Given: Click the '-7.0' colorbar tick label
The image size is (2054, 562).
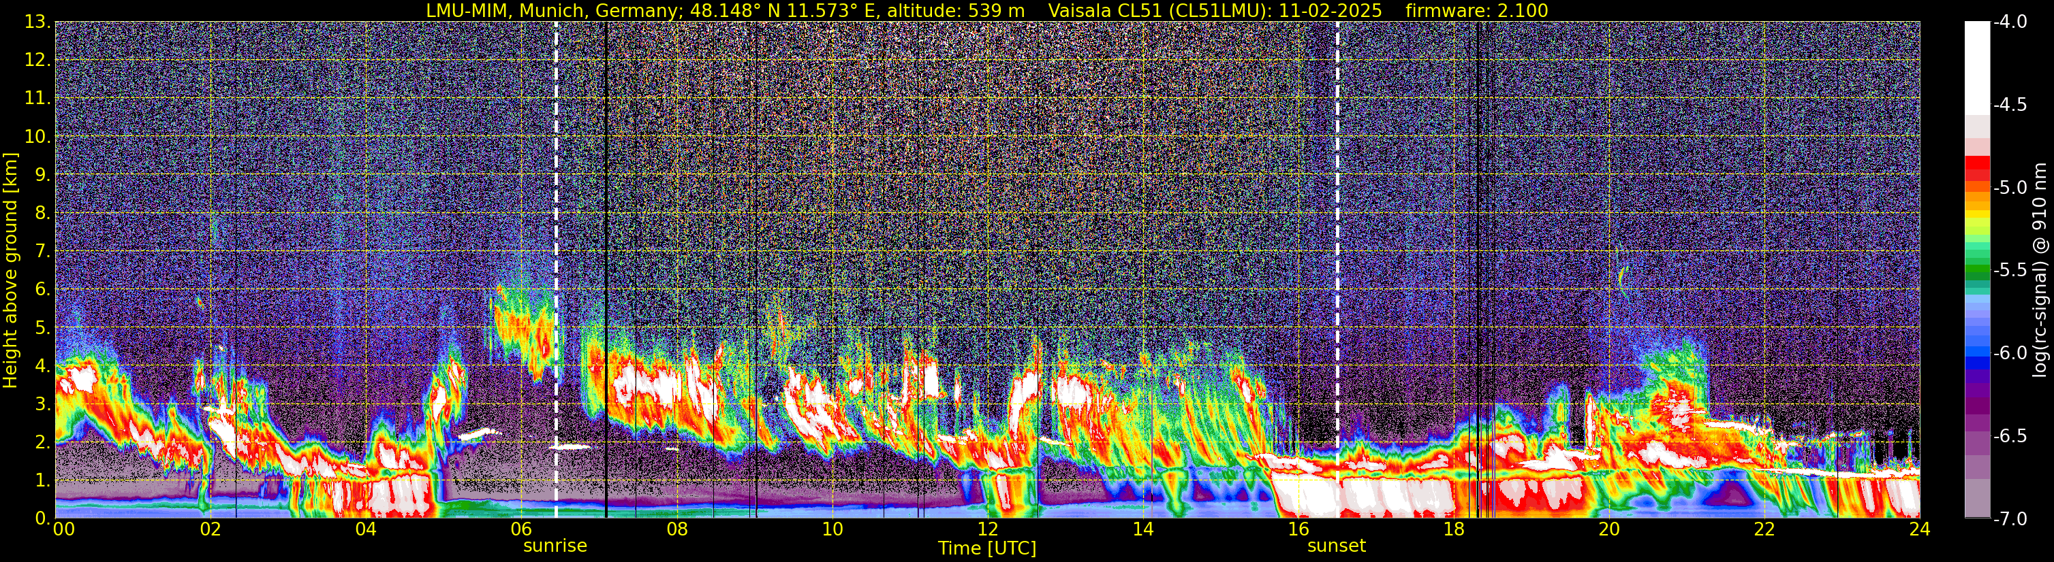Looking at the screenshot, I should coord(2009,519).
